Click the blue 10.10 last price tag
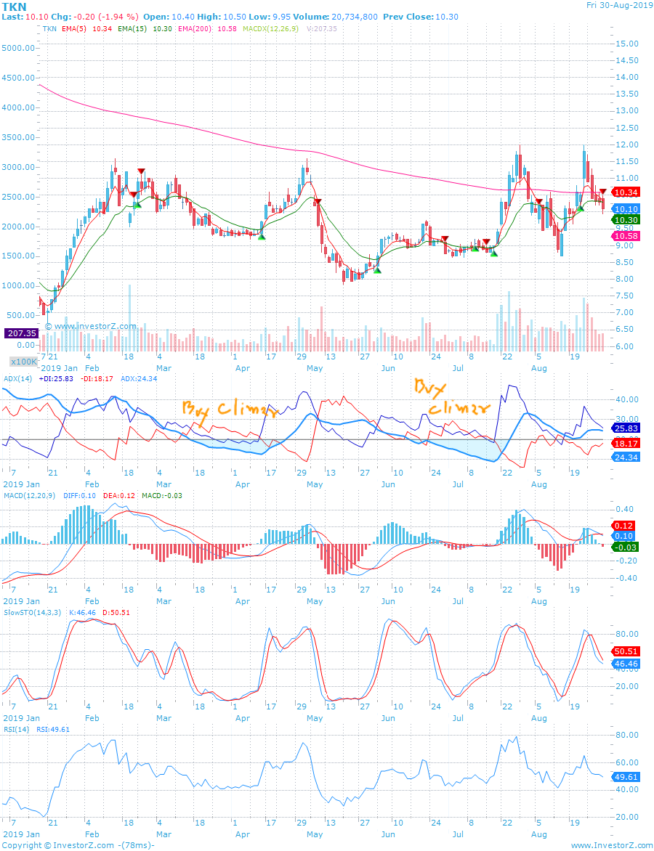The width and height of the screenshot is (654, 851). (x=626, y=208)
